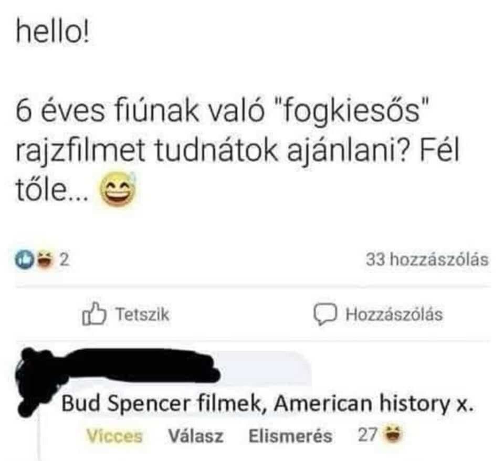
Task: Click the Elismerés link under the comment
Action: 290,436
